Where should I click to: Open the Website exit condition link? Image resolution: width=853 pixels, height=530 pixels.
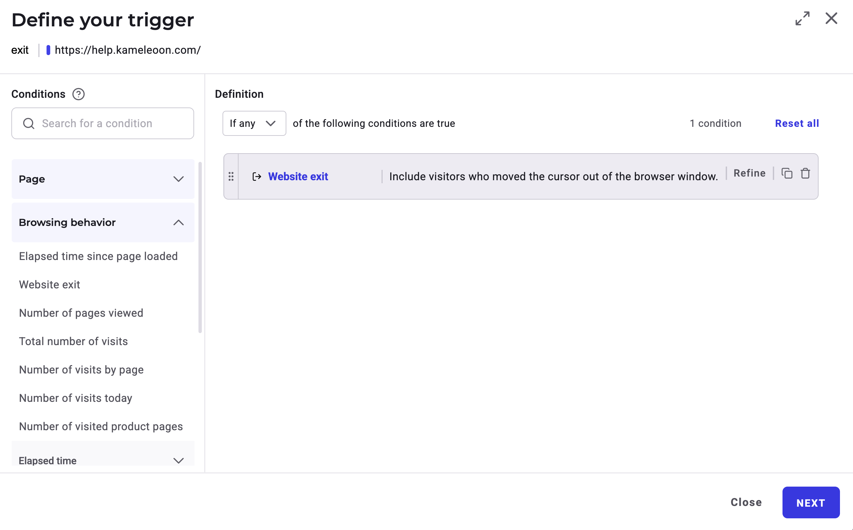[298, 176]
